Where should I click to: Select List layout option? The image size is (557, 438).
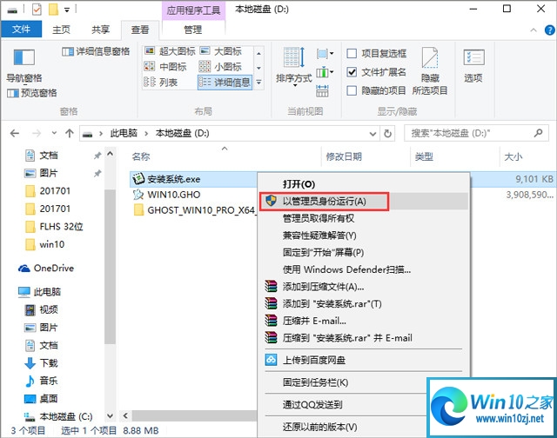(x=160, y=83)
